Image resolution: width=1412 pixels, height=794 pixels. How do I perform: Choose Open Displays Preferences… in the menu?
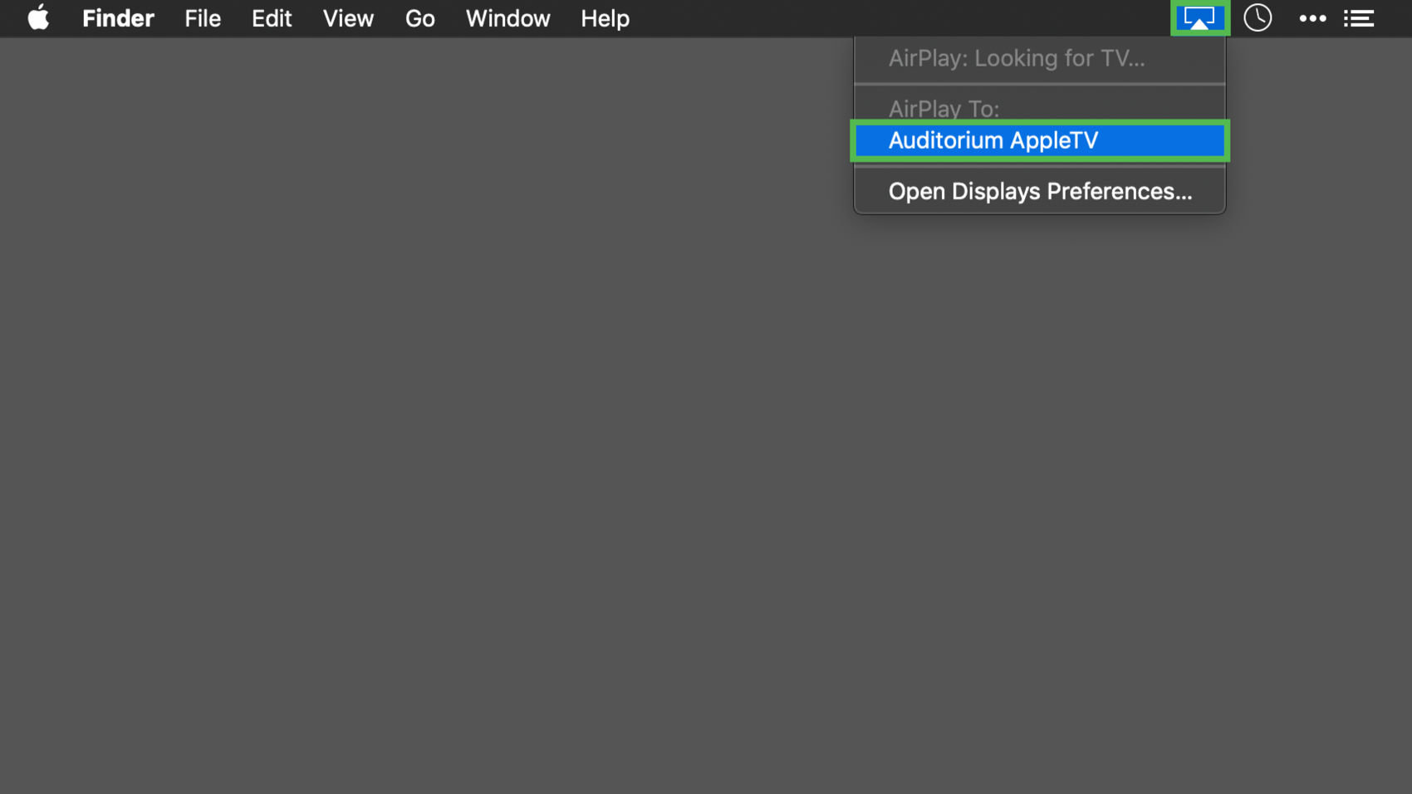[x=1039, y=191]
